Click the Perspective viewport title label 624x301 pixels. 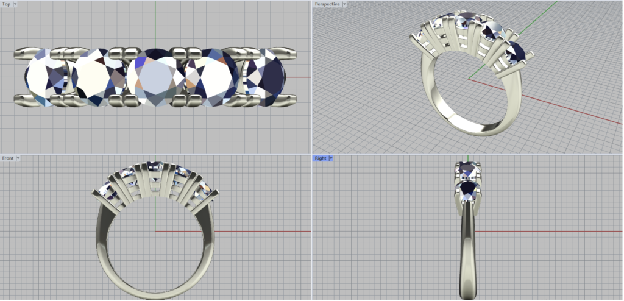[x=327, y=4]
